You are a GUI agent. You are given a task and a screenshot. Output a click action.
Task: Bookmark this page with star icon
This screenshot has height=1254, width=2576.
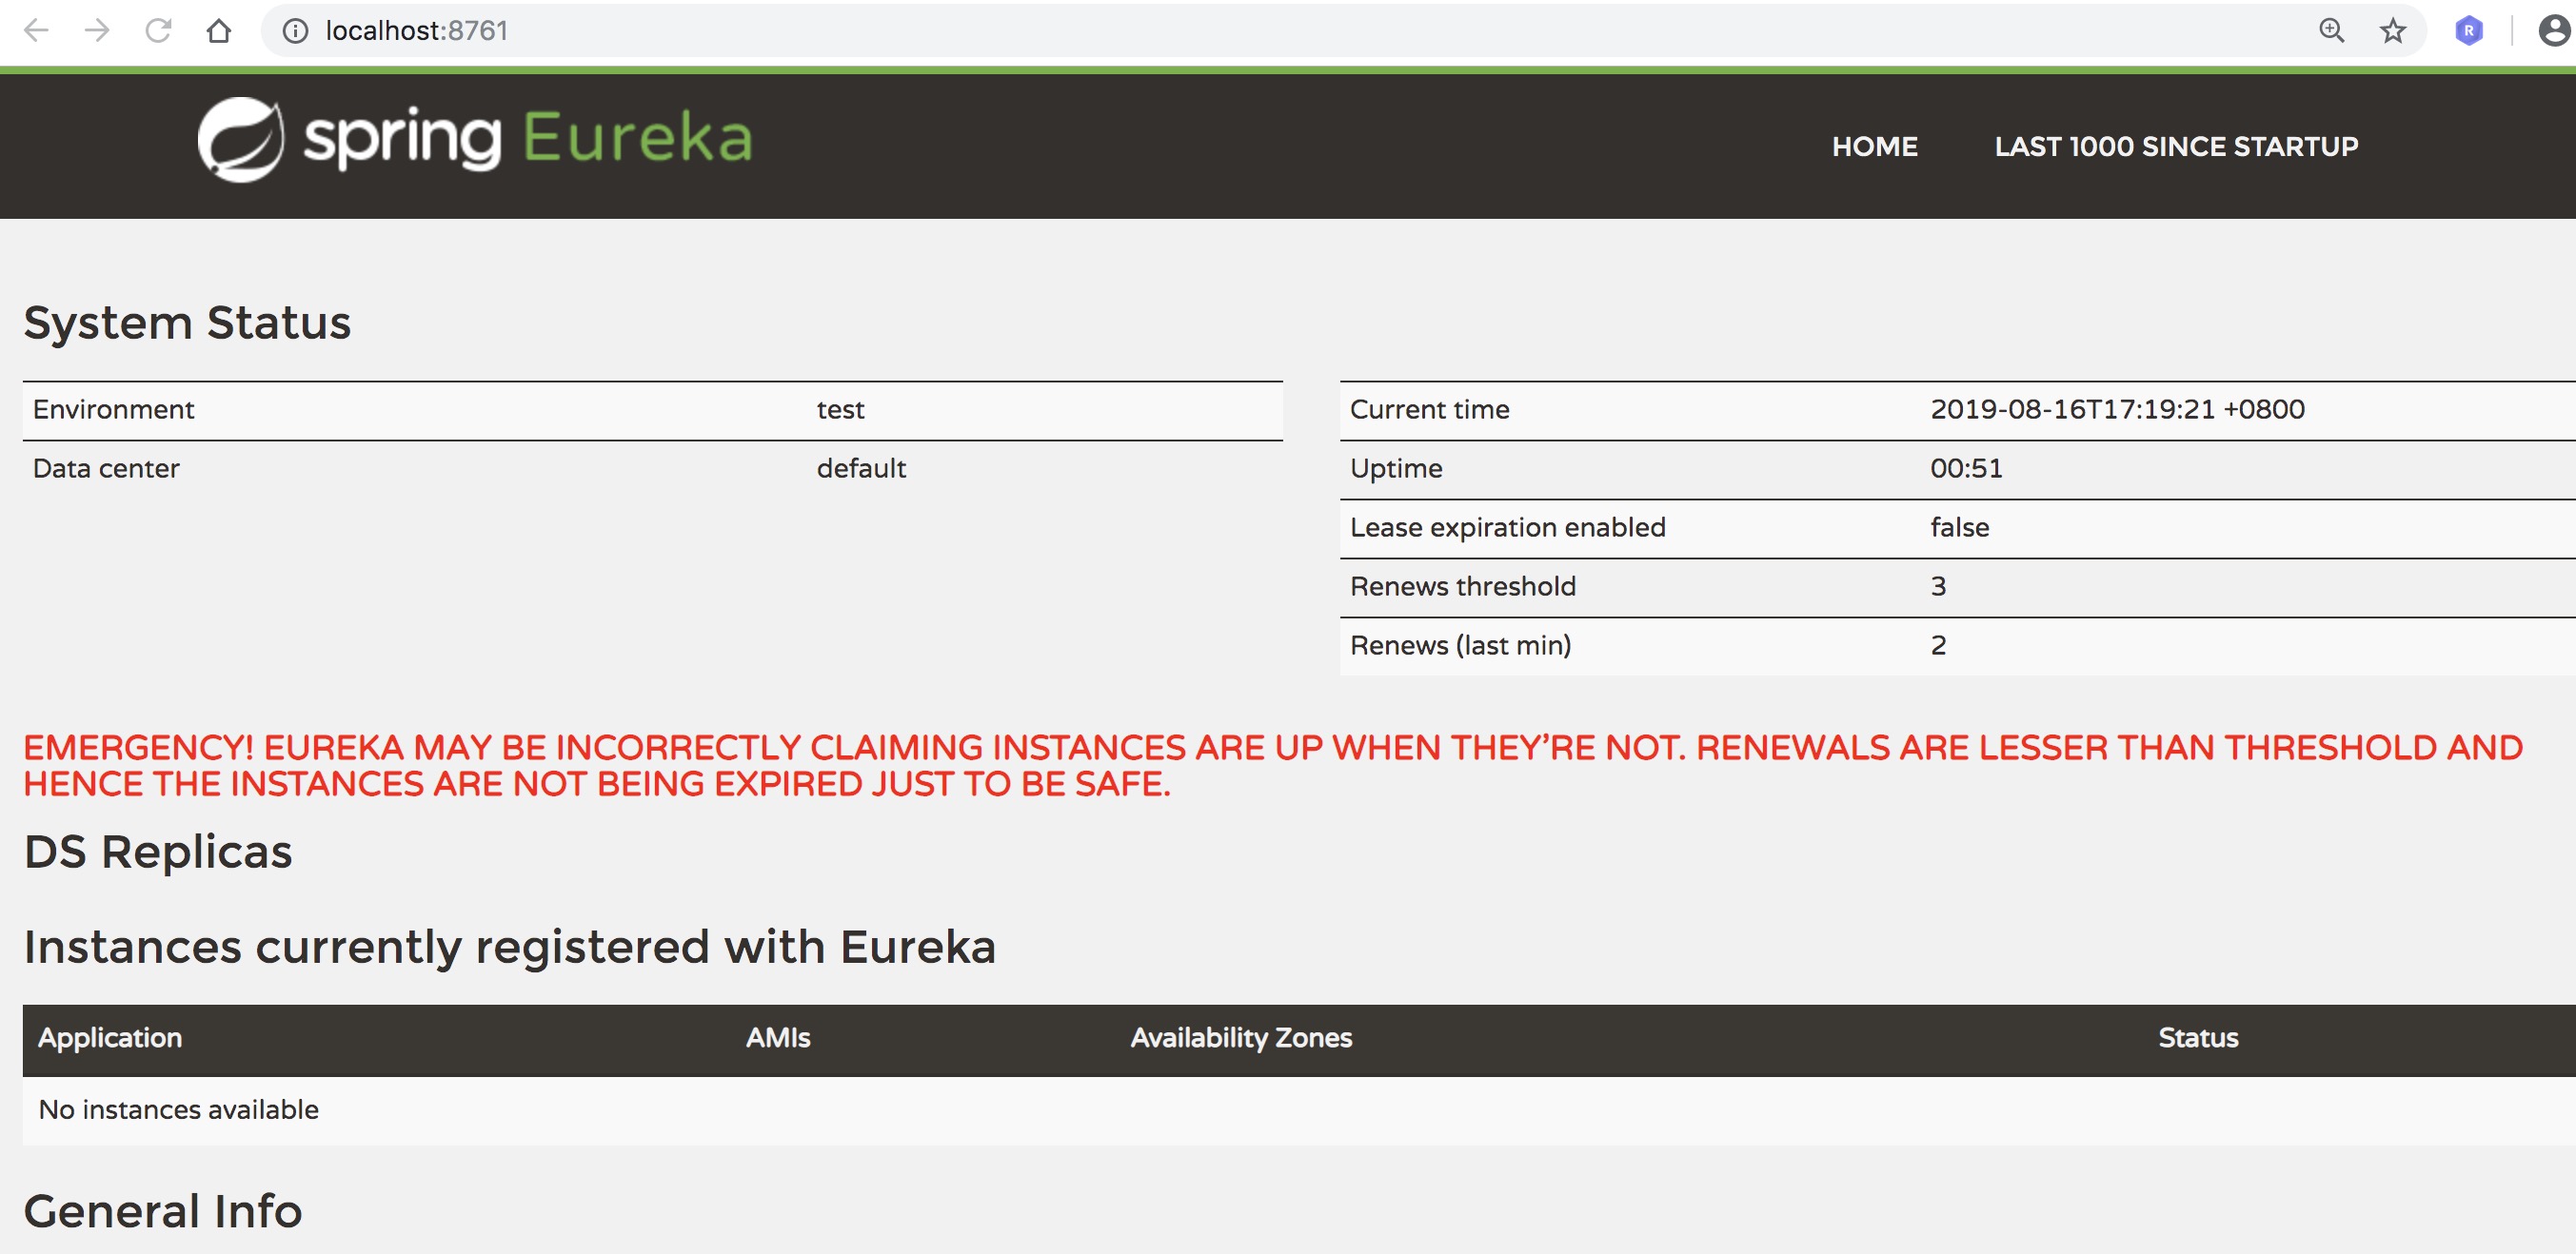click(2392, 31)
